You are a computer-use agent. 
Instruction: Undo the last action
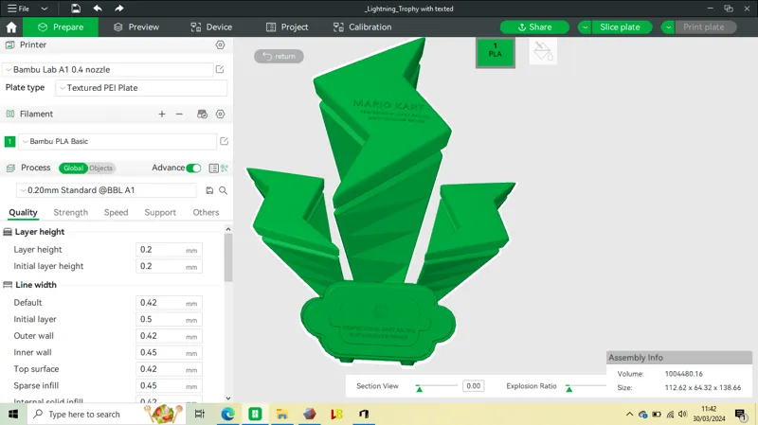pos(98,9)
